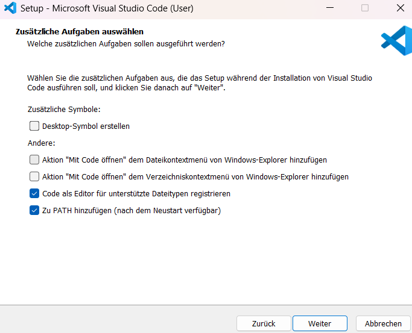The width and height of the screenshot is (412, 333).
Task: Click the VS Code icon in title bar
Action: click(x=10, y=8)
